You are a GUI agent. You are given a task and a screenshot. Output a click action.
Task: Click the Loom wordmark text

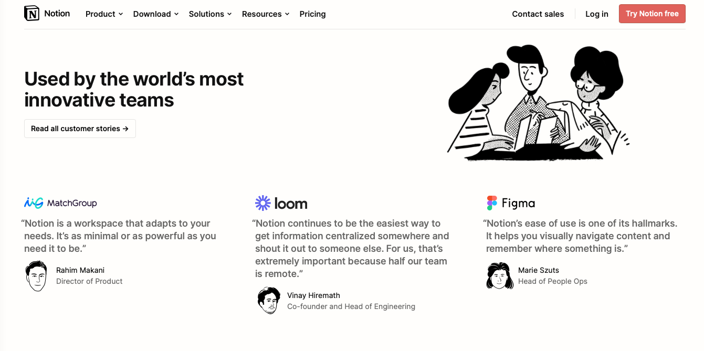290,203
